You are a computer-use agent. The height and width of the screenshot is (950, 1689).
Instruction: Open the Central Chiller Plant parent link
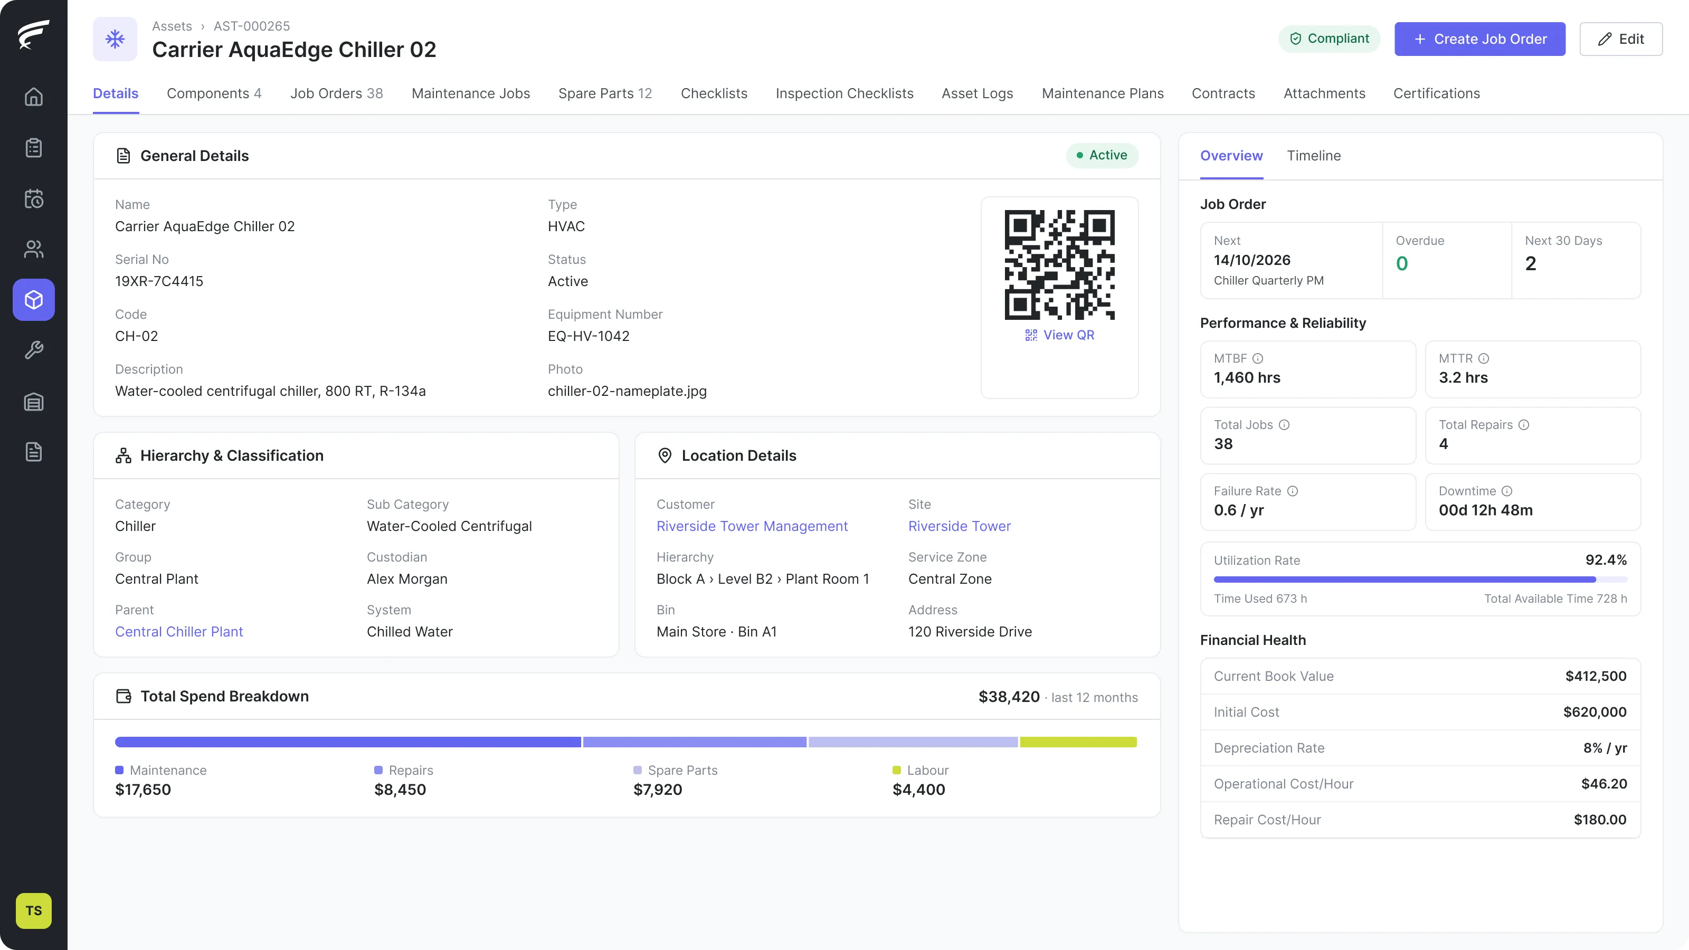click(x=179, y=631)
